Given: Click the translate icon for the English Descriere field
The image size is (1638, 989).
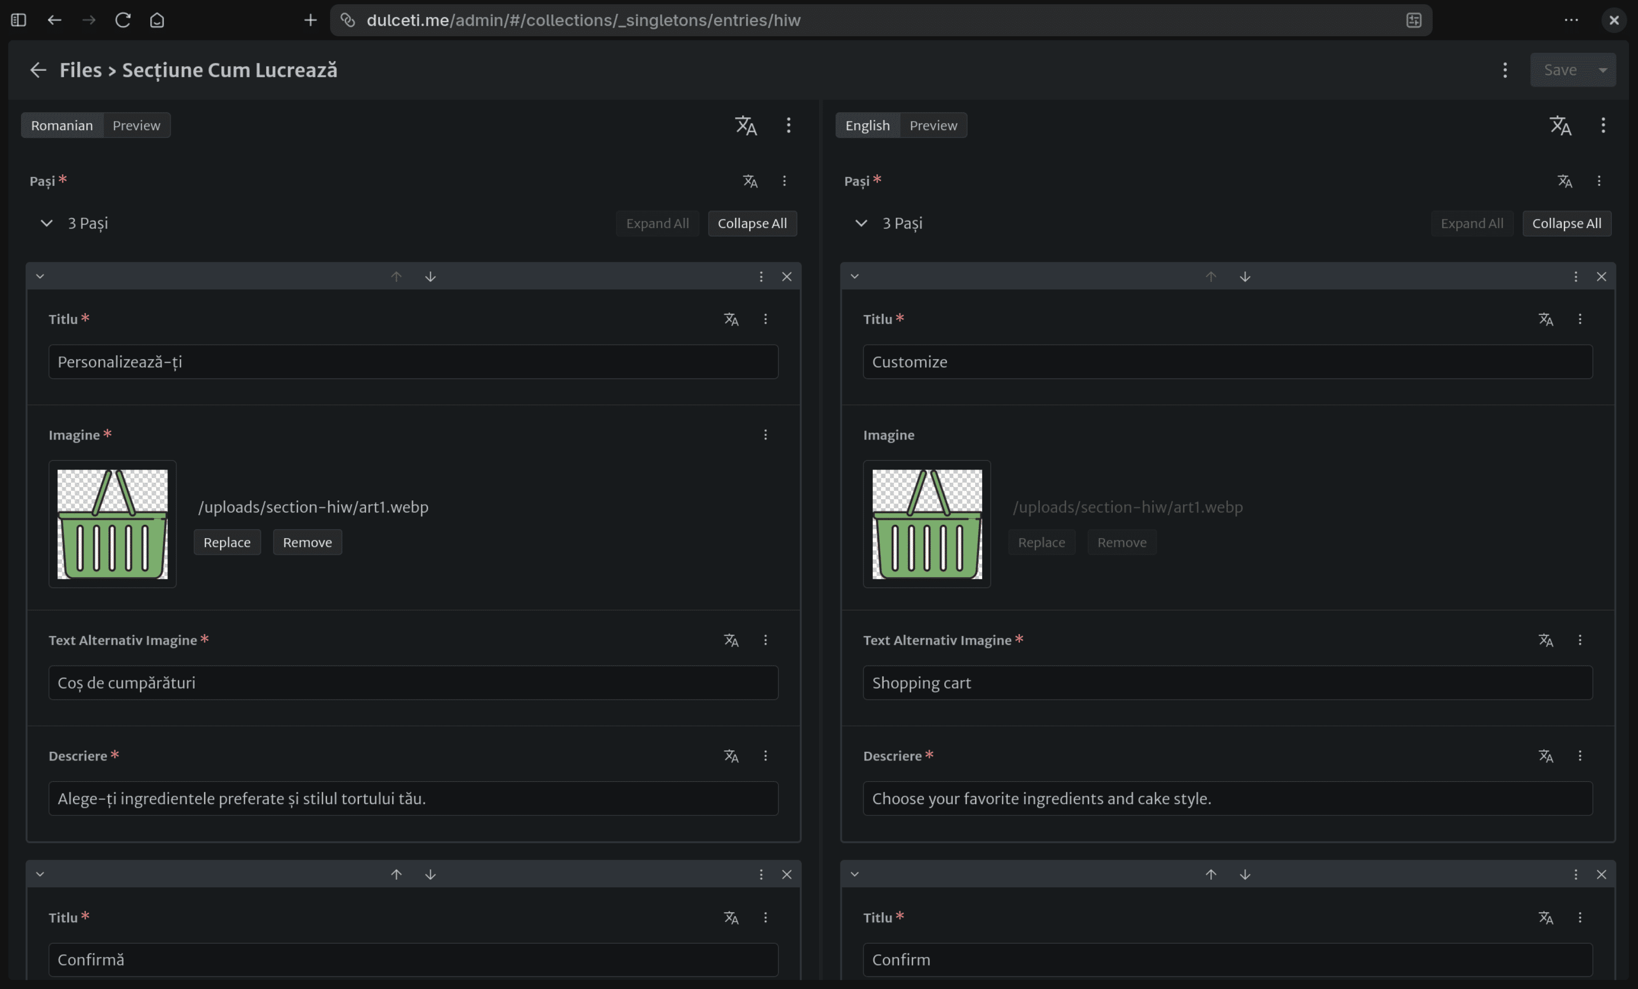Looking at the screenshot, I should point(1546,756).
